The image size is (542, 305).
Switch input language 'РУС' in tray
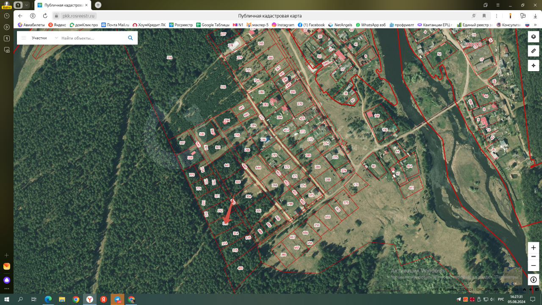(x=501, y=299)
